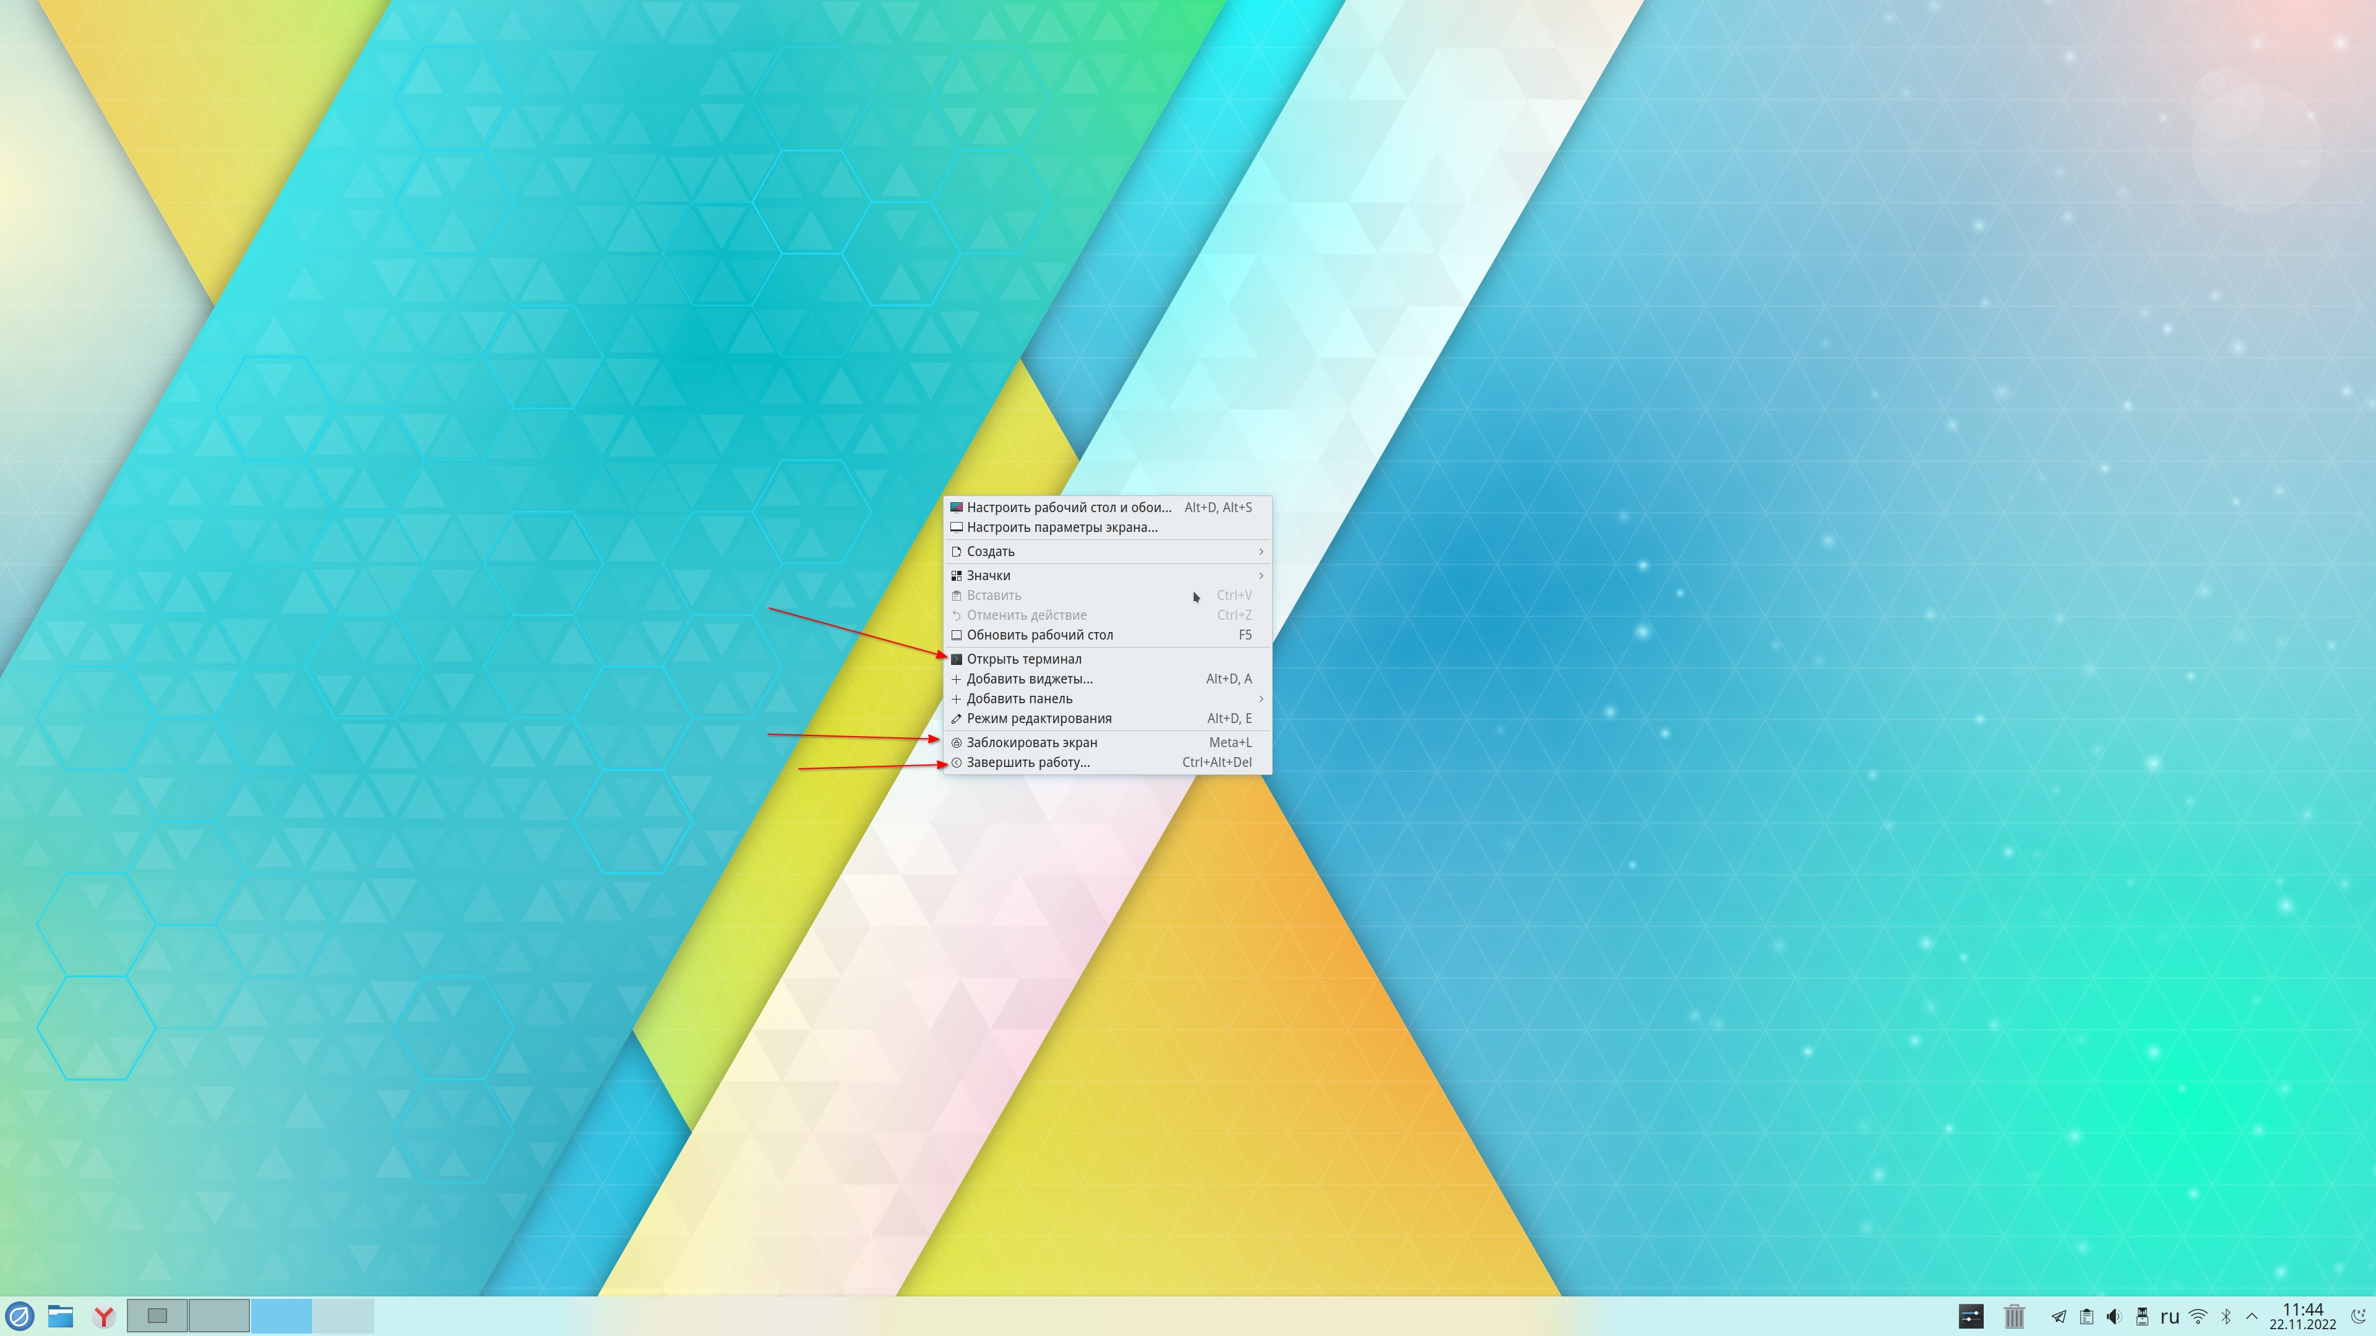Choose Заблокировать экран menu entry
Image resolution: width=2376 pixels, height=1336 pixels.
[1031, 742]
